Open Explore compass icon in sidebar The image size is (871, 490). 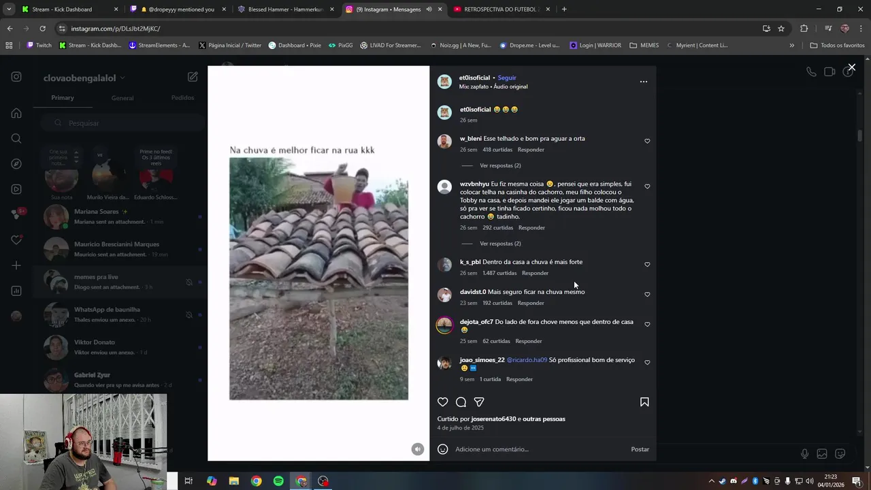(x=16, y=164)
